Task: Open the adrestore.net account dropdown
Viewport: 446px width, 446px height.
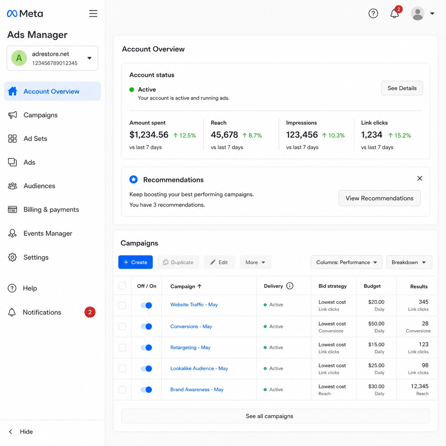Action: (x=52, y=58)
